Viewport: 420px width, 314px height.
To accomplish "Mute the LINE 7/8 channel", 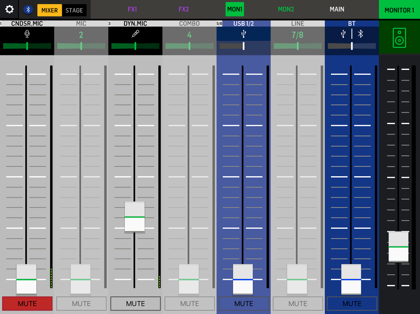I will point(298,303).
